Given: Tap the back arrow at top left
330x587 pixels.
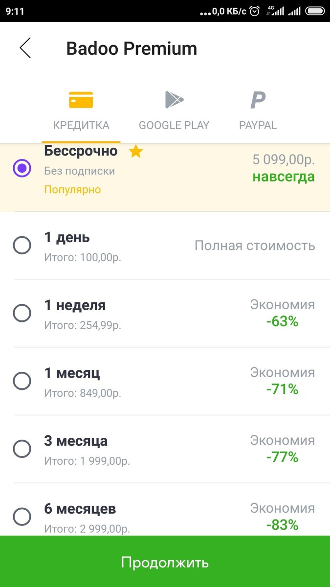Looking at the screenshot, I should pyautogui.click(x=25, y=48).
